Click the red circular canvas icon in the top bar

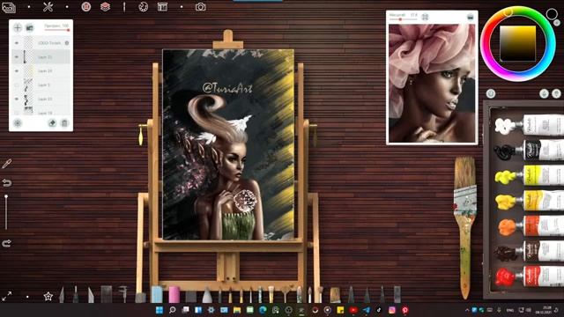point(86,6)
